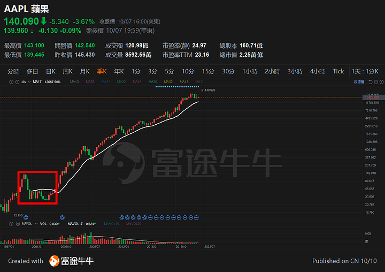Switch to the 多日 chart tab
This screenshot has width=385, height=272.
coord(32,72)
